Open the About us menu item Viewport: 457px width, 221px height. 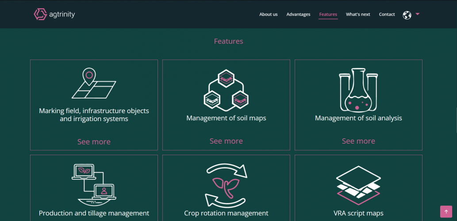269,14
